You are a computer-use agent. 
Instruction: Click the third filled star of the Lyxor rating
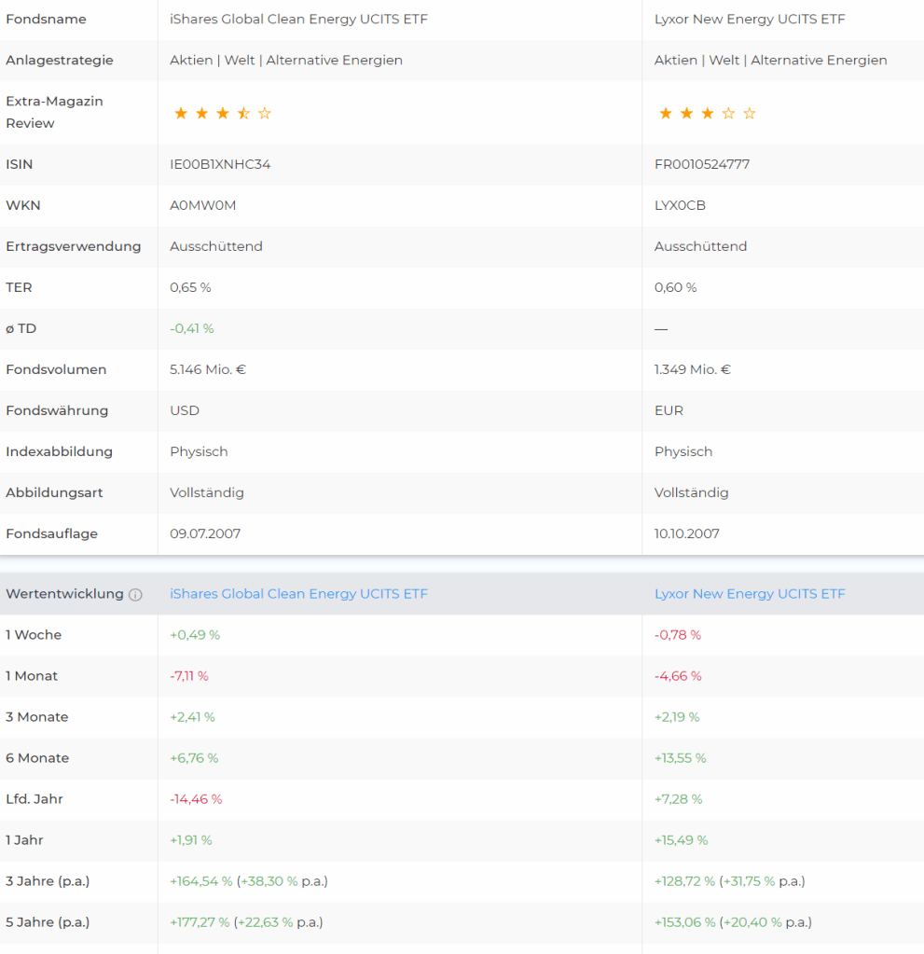pyautogui.click(x=708, y=114)
